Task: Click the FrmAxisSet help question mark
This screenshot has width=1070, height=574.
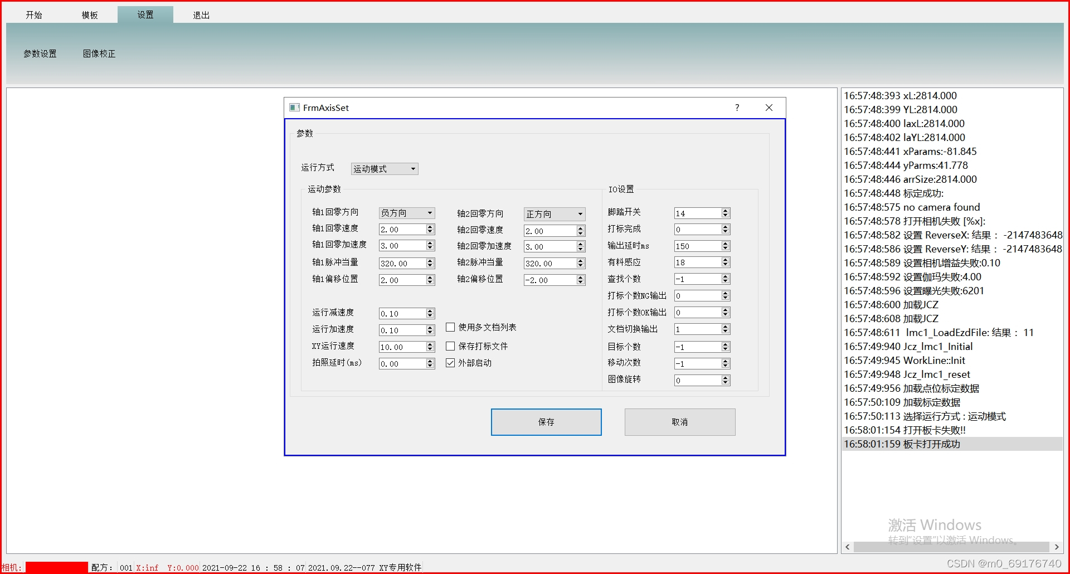Action: point(737,108)
